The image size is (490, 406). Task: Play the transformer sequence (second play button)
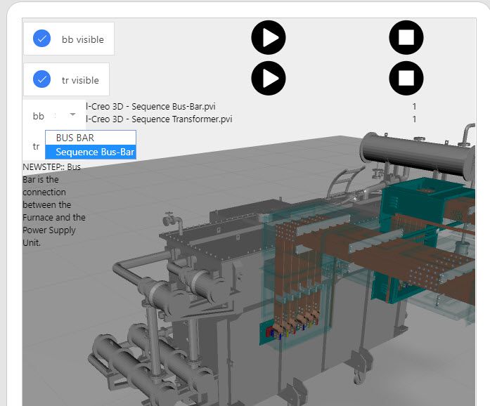point(268,77)
